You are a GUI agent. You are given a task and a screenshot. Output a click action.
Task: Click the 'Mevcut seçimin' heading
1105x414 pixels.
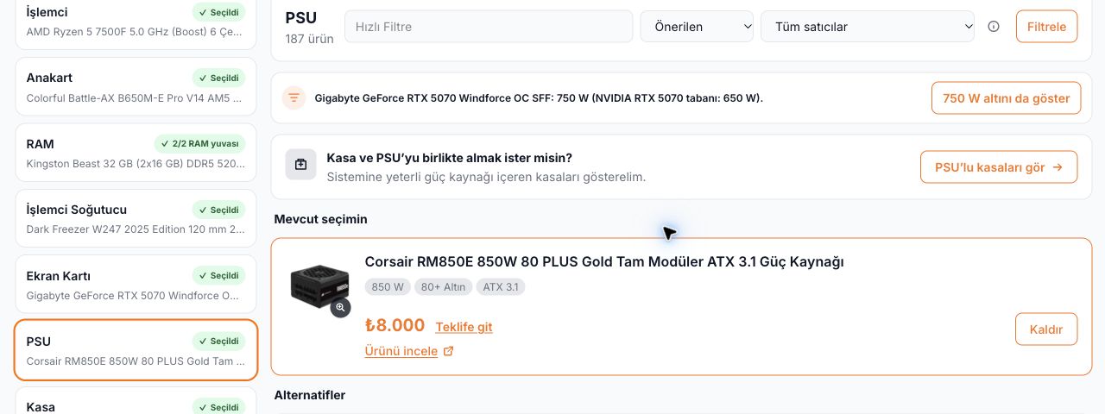pyautogui.click(x=321, y=219)
